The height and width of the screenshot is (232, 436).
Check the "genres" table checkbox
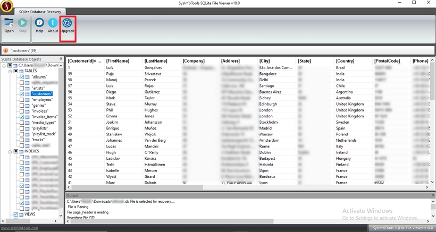tap(22, 106)
